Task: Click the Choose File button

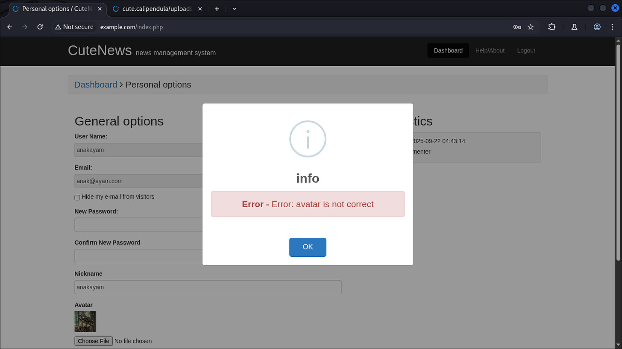Action: [94, 341]
